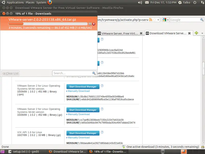Start Download Manager for VIX API 1.6

83,133
